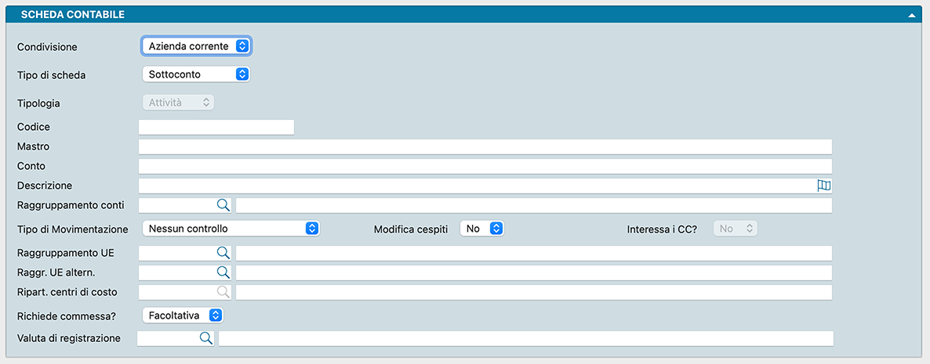This screenshot has width=930, height=364.
Task: Click inside the Descrizione text field
Action: pos(475,186)
